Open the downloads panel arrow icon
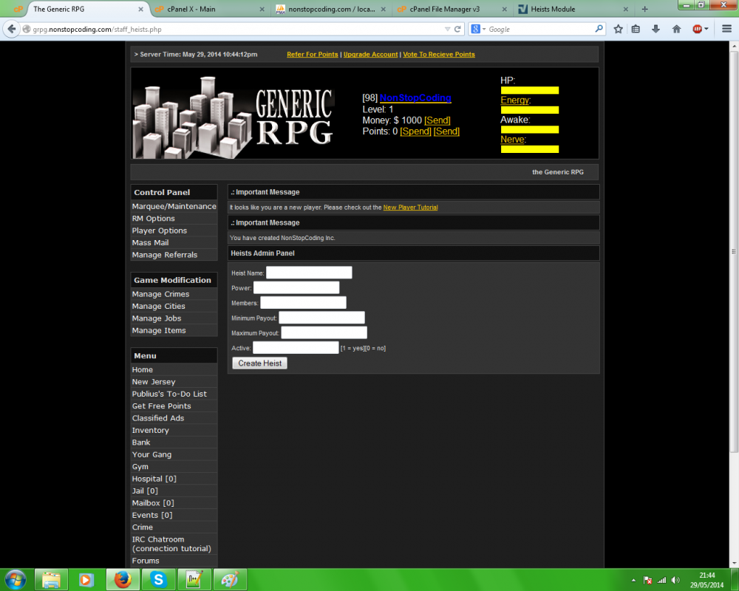Screen dimensions: 739x591 pyautogui.click(x=657, y=29)
